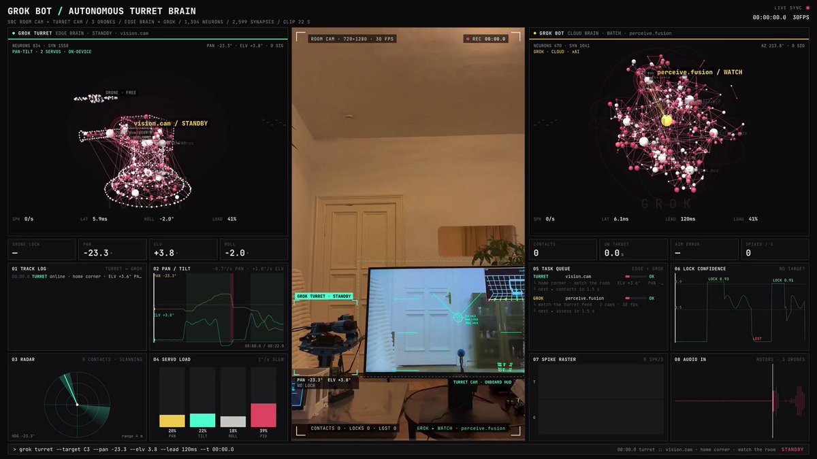Click the red STANDBY status in bottom bar
817x459 pixels.
pos(792,449)
